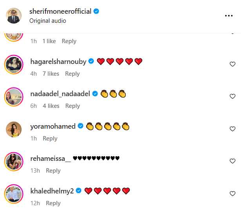Reply to hagarelsharnouby's comment

72,74
